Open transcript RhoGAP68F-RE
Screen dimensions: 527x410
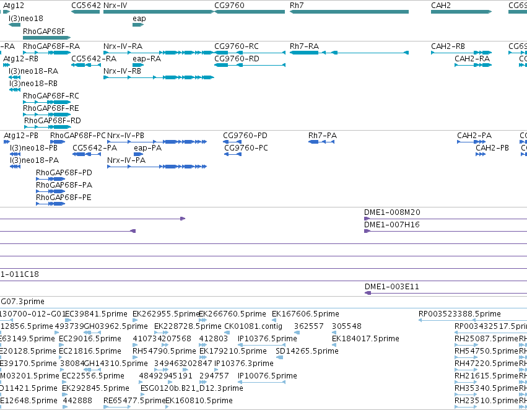point(51,108)
